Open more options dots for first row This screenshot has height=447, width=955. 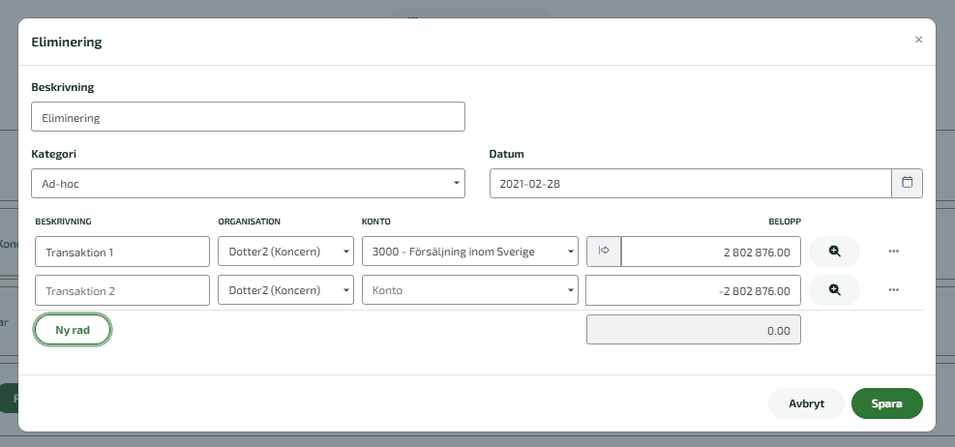click(x=893, y=252)
